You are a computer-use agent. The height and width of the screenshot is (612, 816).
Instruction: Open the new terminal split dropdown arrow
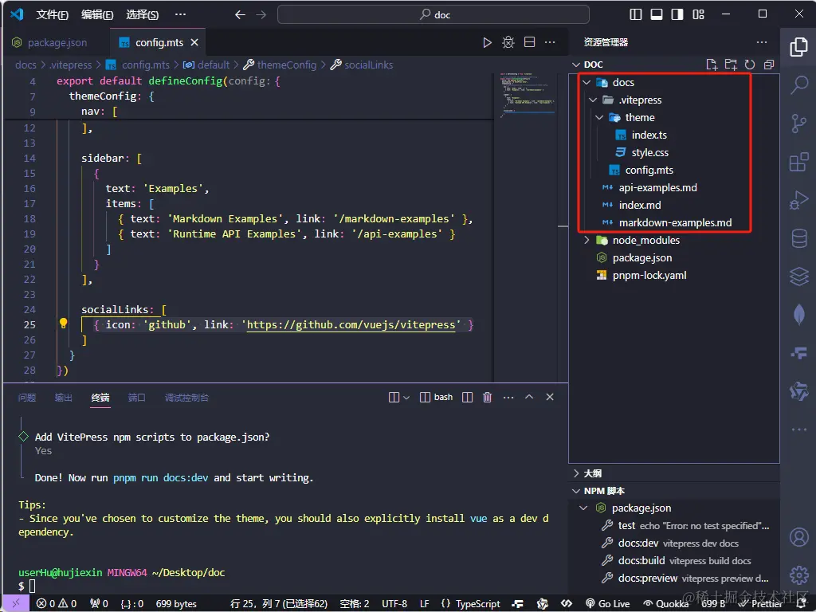tap(406, 398)
